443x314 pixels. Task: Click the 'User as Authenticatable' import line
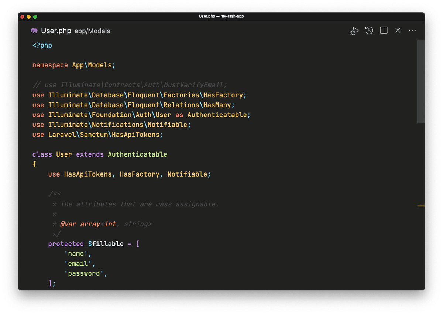tap(141, 115)
